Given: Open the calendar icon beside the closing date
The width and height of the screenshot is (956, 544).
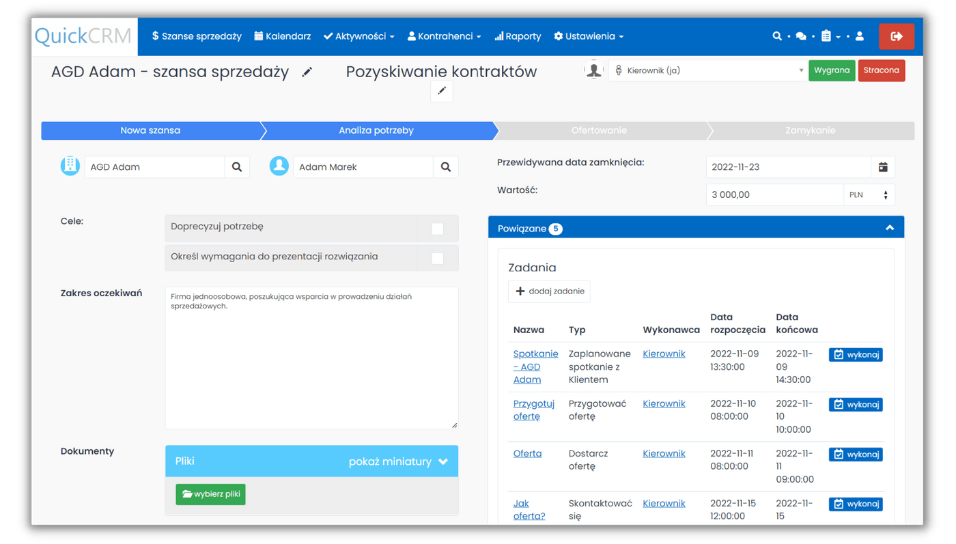Looking at the screenshot, I should tap(883, 167).
